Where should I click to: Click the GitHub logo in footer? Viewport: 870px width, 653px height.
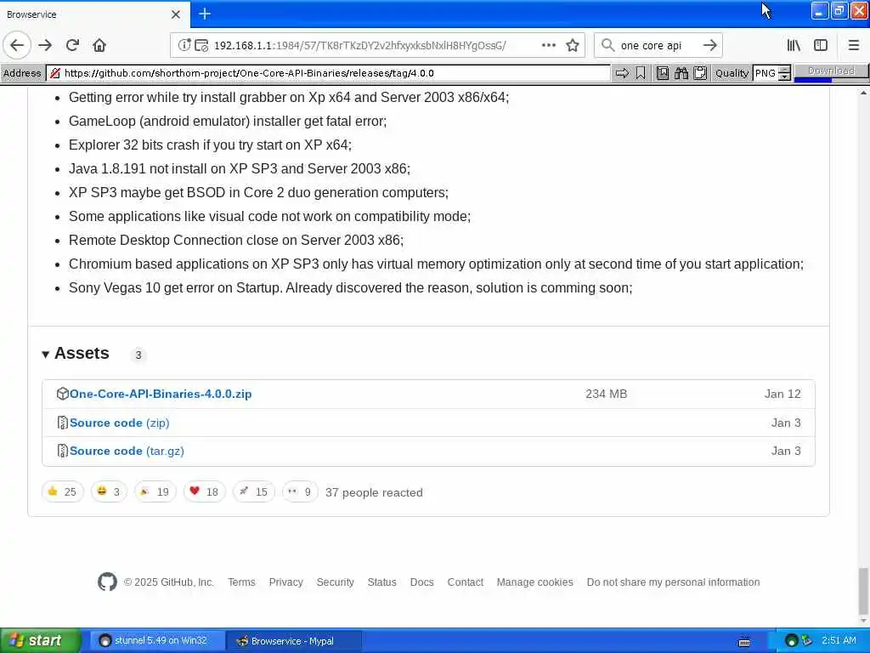point(107,582)
